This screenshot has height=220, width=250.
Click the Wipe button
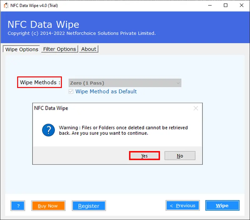point(222,206)
